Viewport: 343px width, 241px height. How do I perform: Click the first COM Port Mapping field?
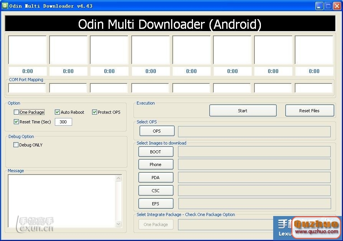tap(27, 88)
